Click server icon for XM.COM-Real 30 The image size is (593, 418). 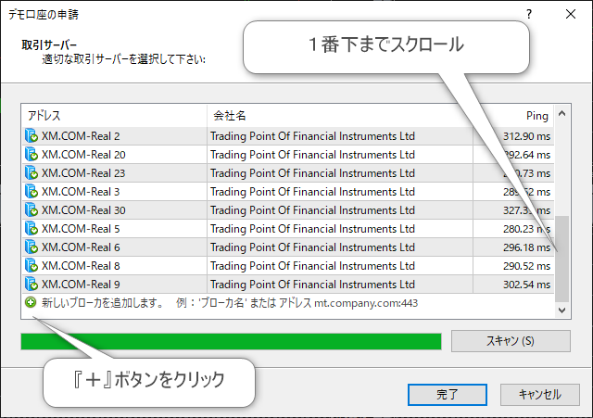tap(32, 210)
